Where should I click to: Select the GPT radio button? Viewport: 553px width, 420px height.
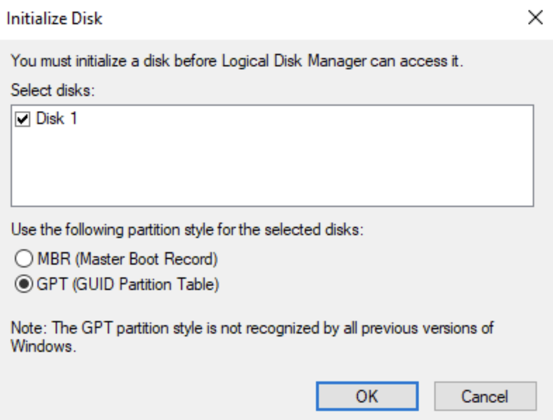point(23,285)
